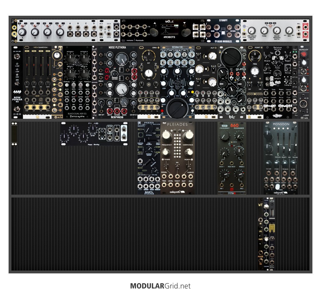Image resolution: width=321 pixels, height=292 pixels.
Task: Click the CLK input jack
Action: [x=244, y=34]
